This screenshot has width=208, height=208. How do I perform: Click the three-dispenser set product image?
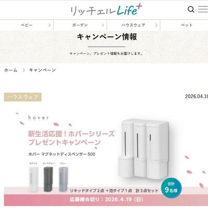(143, 150)
